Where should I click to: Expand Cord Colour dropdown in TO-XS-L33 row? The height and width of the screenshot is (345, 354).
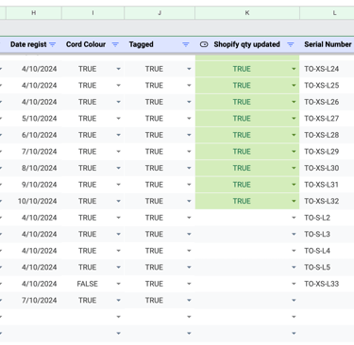118,284
